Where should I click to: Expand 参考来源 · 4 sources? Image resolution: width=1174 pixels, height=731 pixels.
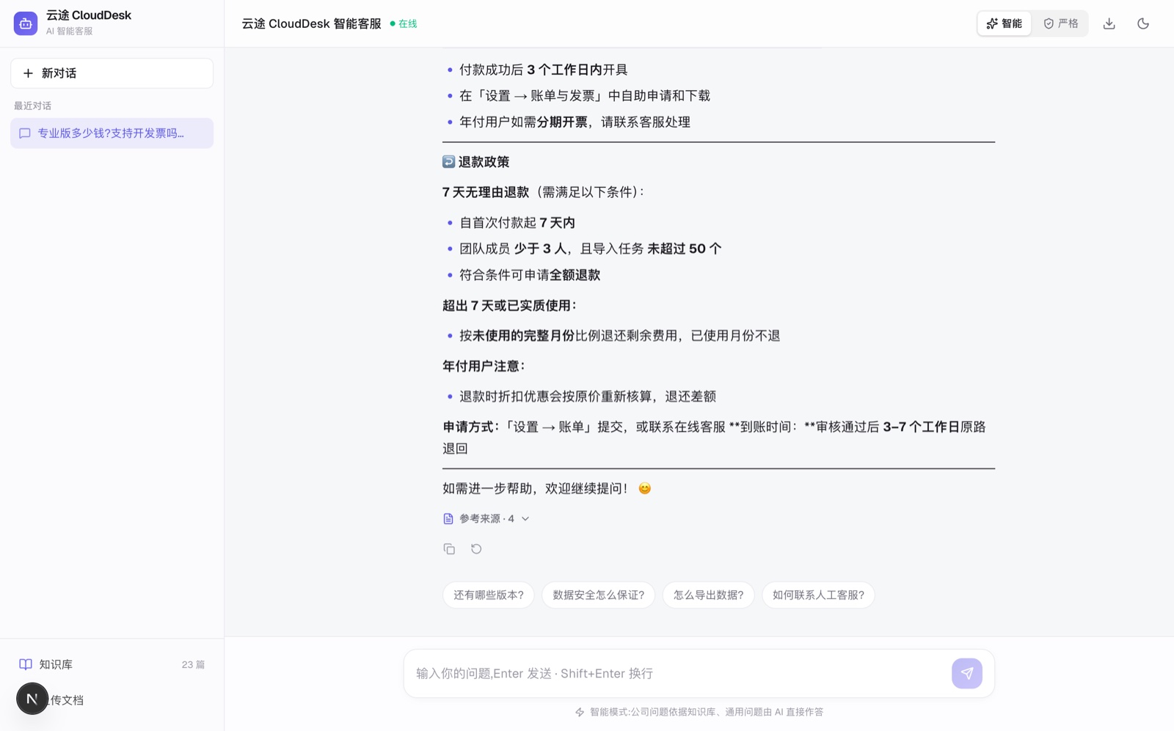(x=486, y=518)
